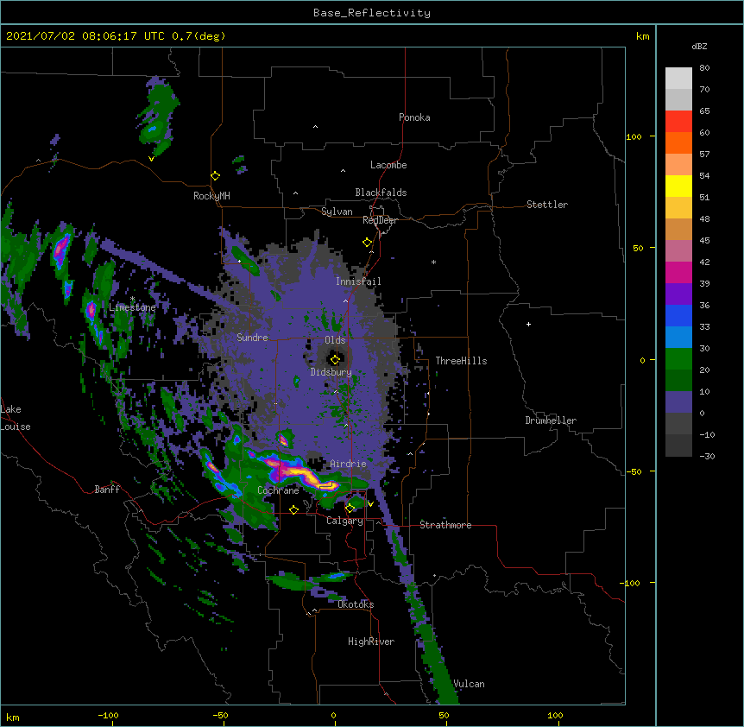Click the Airdrie label

click(348, 464)
